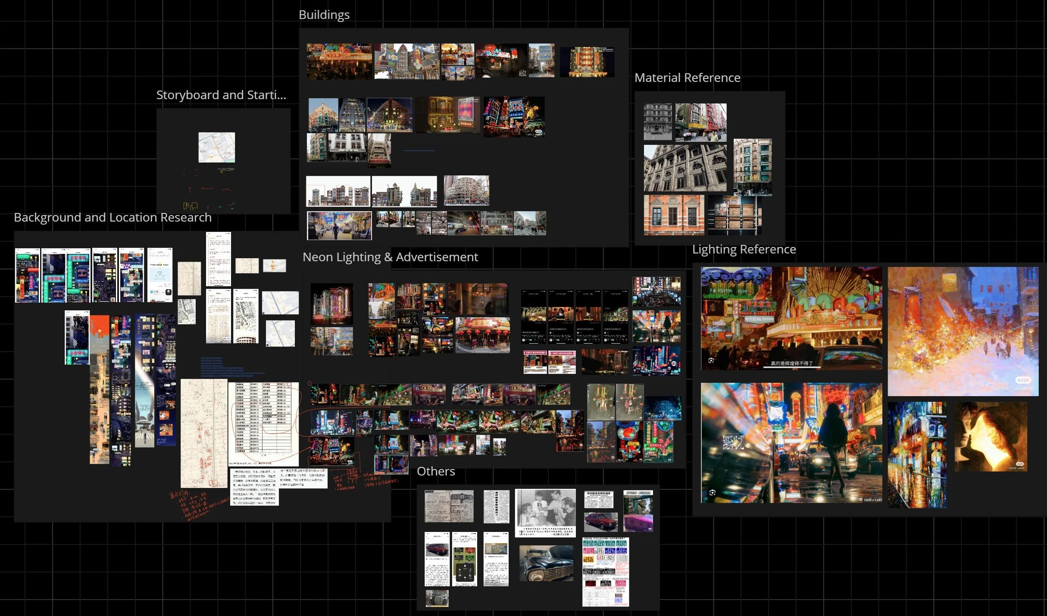Image resolution: width=1047 pixels, height=616 pixels.
Task: Click the license plates chart image
Action: pos(605,572)
